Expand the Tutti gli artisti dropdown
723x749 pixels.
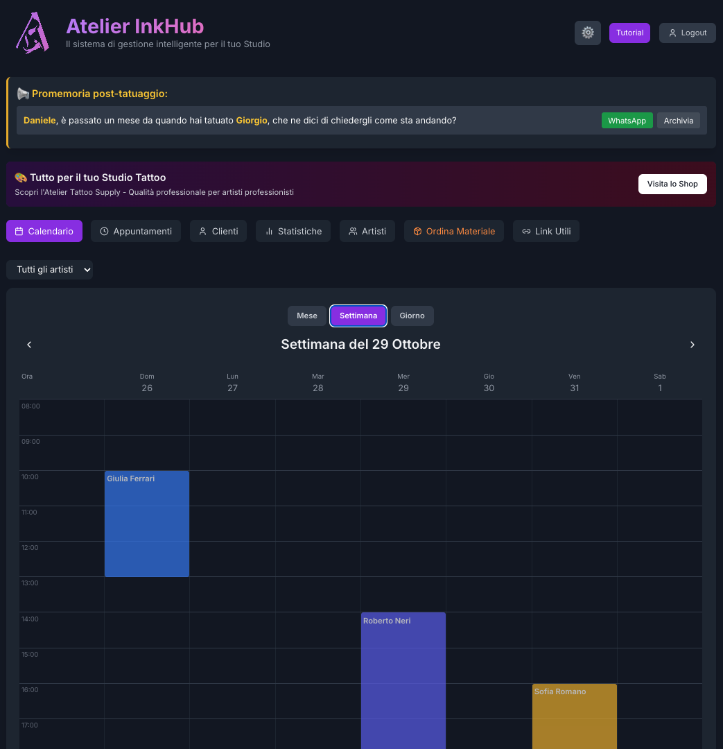tap(49, 270)
